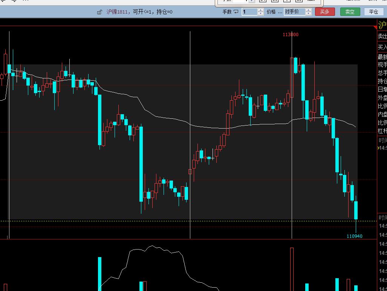387x291 pixels.
Task: Click the 卖出 row in quote panel
Action: pyautogui.click(x=382, y=36)
